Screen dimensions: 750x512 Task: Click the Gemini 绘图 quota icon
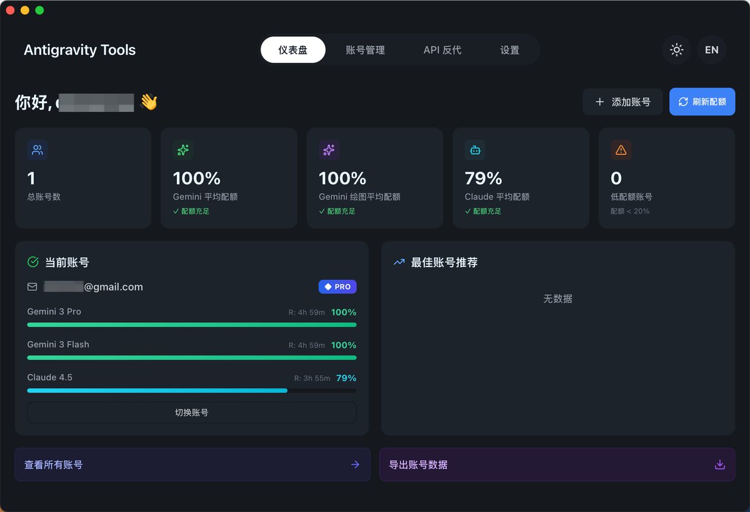click(x=329, y=150)
